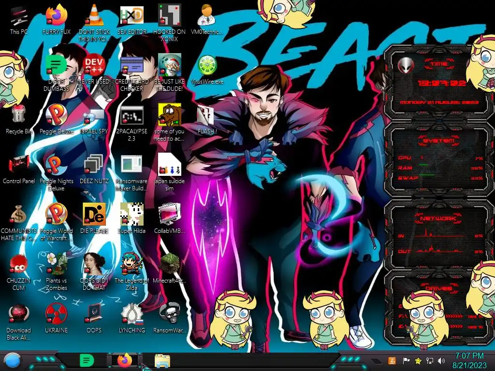Viewport: 495px width, 371px height.
Task: Select the OOPS Alienware laptop icon
Action: click(x=94, y=314)
